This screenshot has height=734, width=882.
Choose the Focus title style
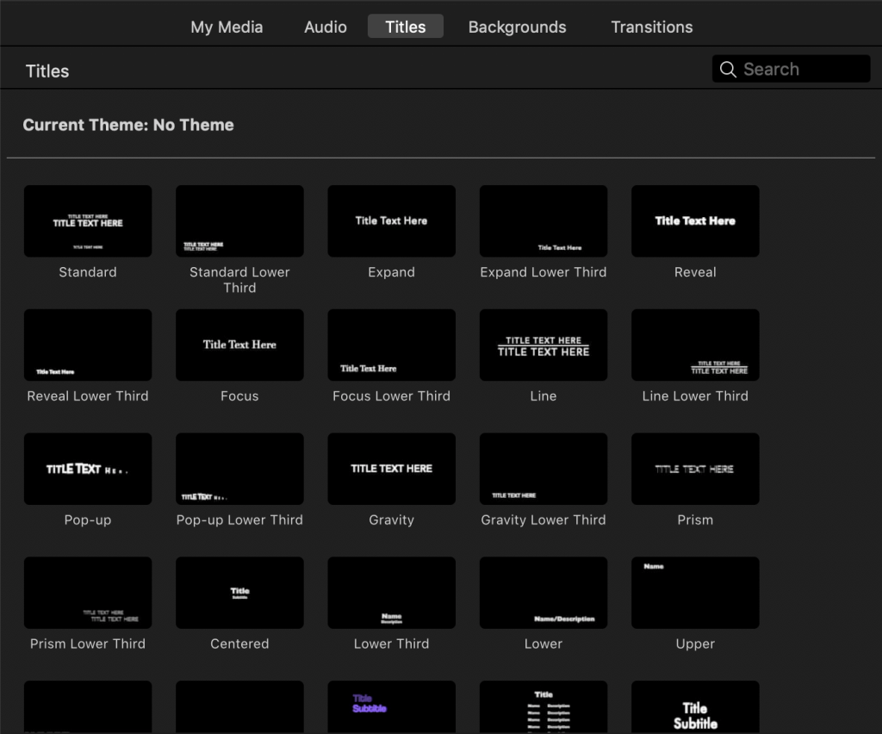click(239, 345)
